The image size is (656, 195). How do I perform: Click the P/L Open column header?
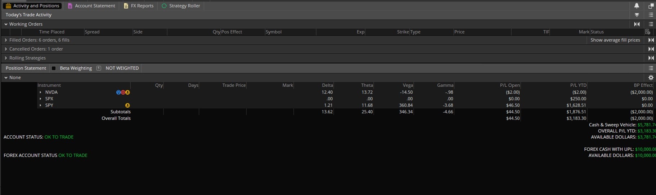(509, 85)
